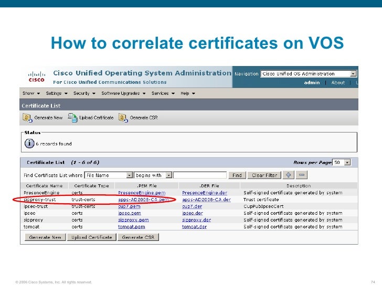The height and width of the screenshot is (286, 382).
Task: Click the Upload Certificate toolbar icon
Action: point(72,117)
